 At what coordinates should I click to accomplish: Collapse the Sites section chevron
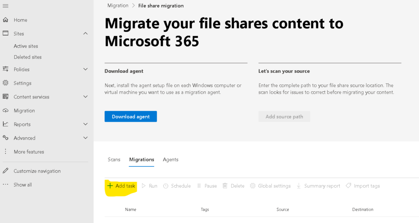(86, 33)
